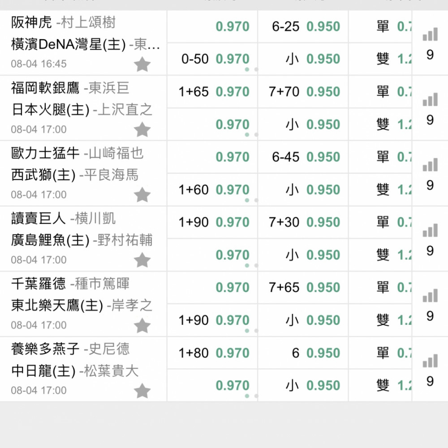Select 讀賣巨人 handicap 1+90 odds
Viewport: 448px width, 448px height.
pyautogui.click(x=212, y=222)
